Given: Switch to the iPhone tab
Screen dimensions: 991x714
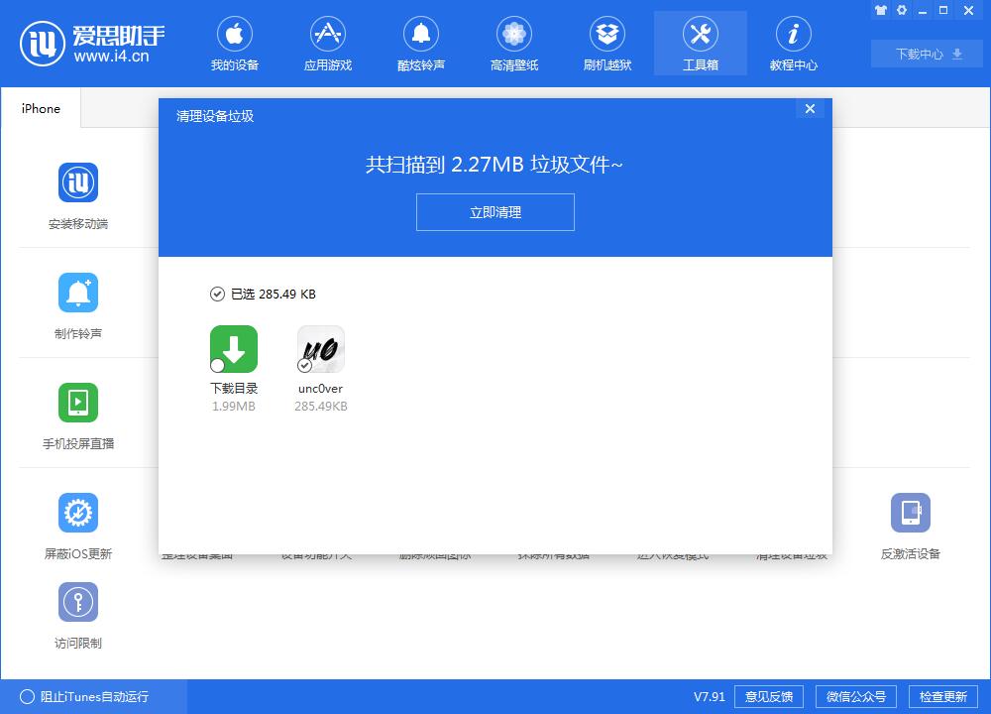Looking at the screenshot, I should (40, 109).
